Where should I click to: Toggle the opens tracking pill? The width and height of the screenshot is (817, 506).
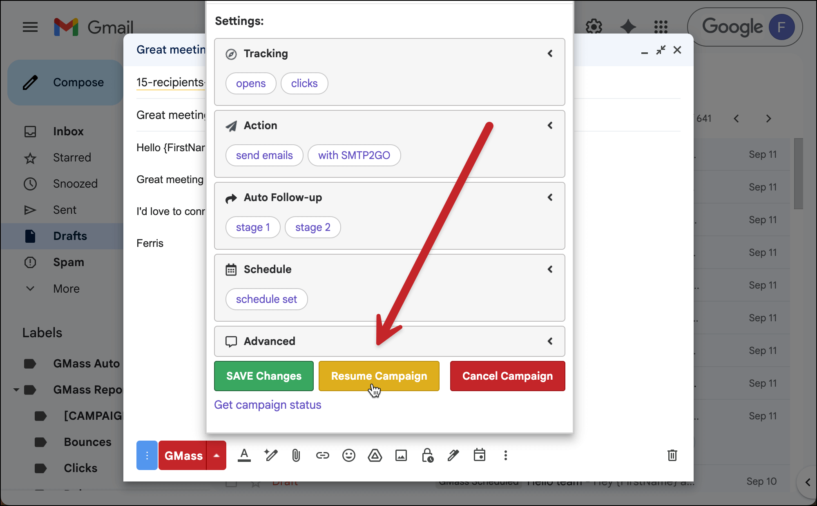pos(251,83)
